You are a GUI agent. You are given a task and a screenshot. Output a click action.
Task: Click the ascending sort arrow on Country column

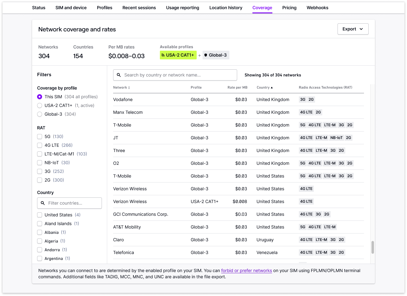(272, 87)
